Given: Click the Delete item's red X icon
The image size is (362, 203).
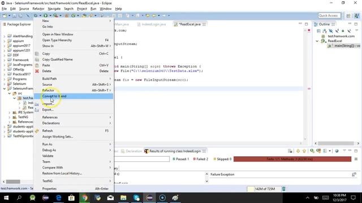Looking at the screenshot, I should coord(37,71).
